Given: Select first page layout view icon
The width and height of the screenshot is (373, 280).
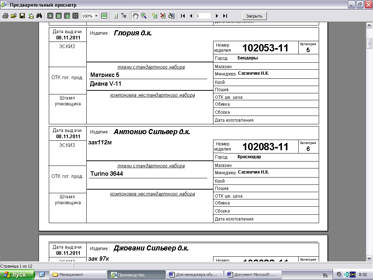Looking at the screenshot, I should 50,16.
